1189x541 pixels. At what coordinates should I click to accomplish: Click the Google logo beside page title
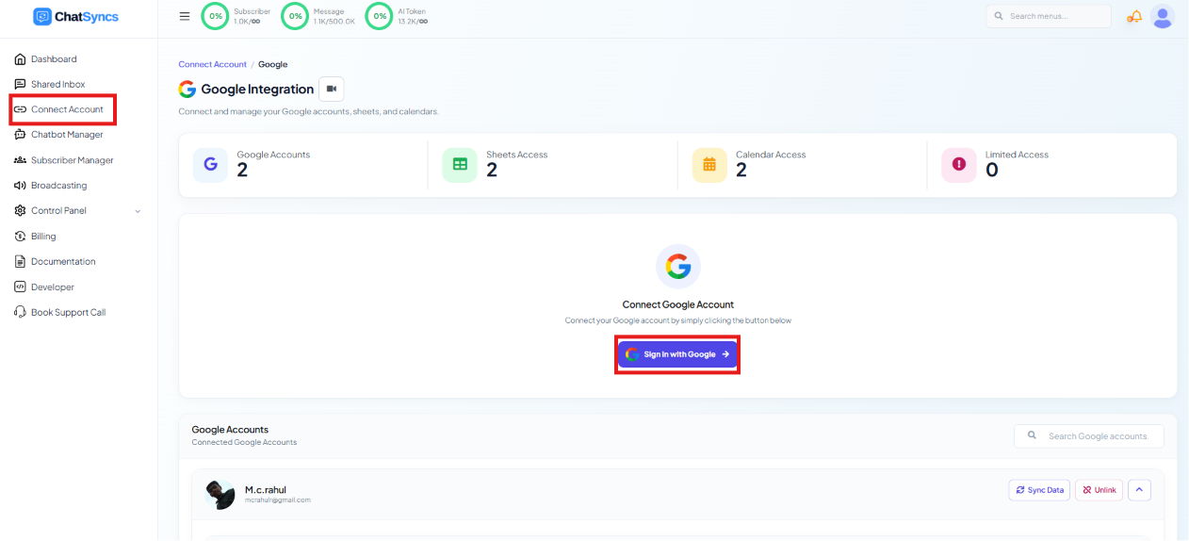point(187,90)
